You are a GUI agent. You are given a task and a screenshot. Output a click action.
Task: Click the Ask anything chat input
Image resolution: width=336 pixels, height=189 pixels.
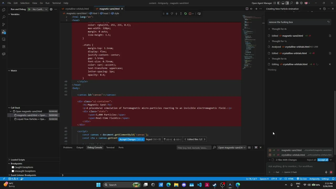click(x=300, y=166)
